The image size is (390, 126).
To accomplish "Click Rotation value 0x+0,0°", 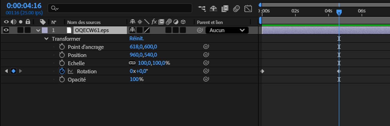I will pos(139,71).
